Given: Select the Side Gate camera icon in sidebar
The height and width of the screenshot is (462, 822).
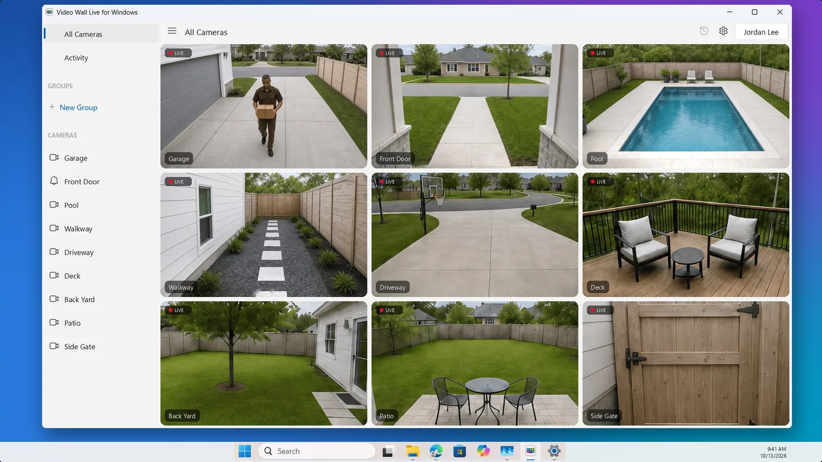Looking at the screenshot, I should click(x=54, y=346).
